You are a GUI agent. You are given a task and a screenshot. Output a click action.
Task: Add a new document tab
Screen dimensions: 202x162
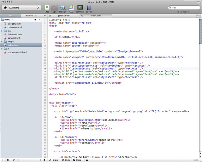[x=45, y=16]
